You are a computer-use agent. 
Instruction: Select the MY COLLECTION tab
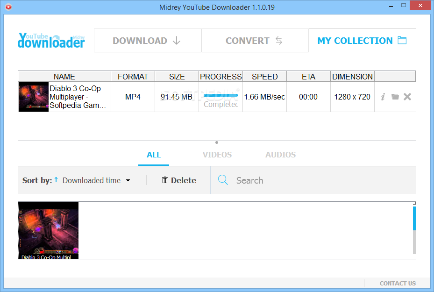coord(363,40)
